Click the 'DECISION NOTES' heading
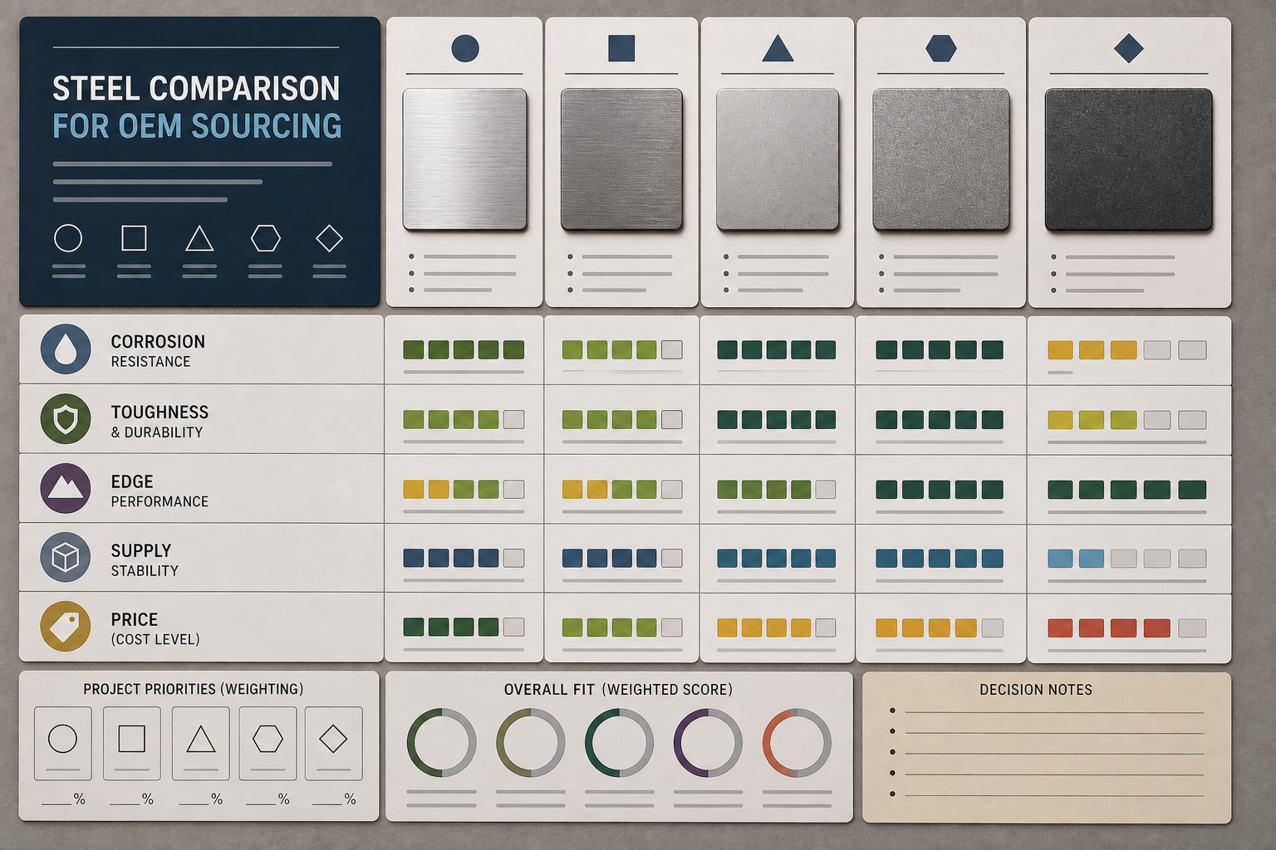Viewport: 1276px width, 850px height. [x=1036, y=689]
